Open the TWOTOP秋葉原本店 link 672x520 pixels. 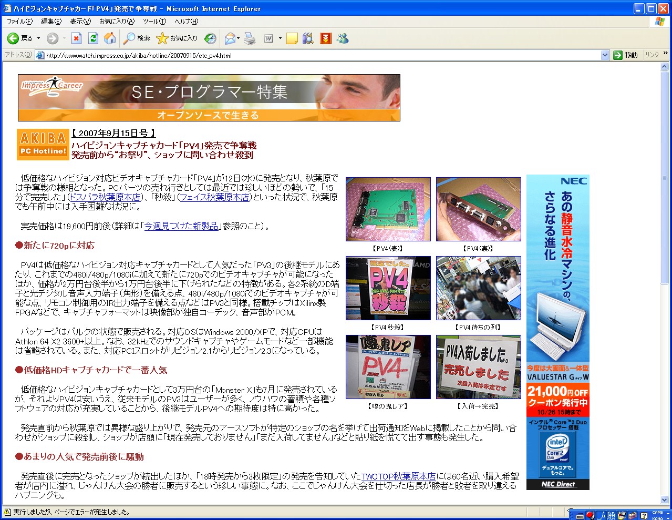pos(398,476)
